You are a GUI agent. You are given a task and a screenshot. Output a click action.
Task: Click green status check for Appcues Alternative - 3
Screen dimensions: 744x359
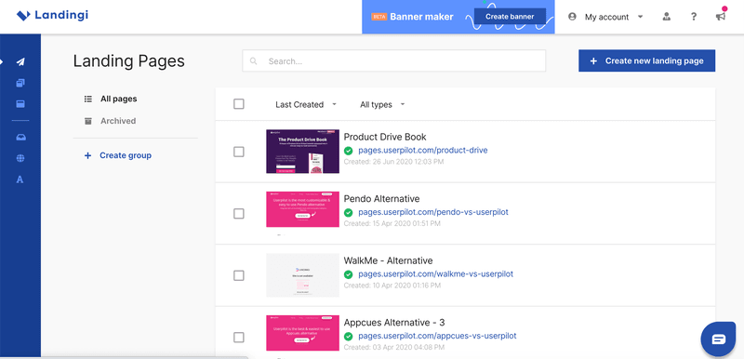(x=348, y=337)
